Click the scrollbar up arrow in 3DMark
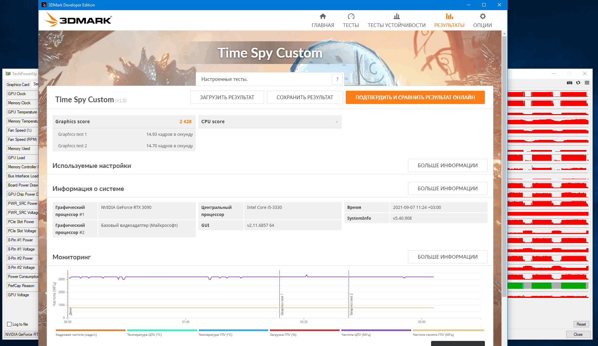 504,33
